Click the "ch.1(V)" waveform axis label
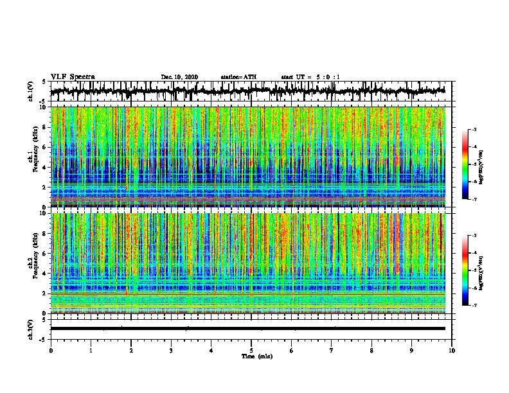The width and height of the screenshot is (509, 393). click(x=31, y=91)
